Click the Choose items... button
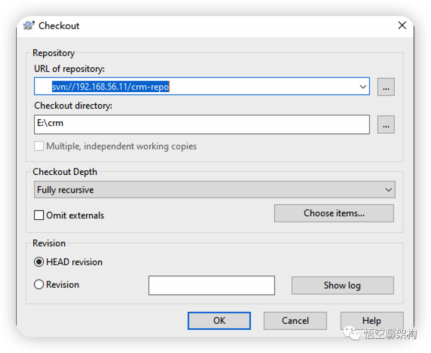431x353 pixels. [x=334, y=213]
